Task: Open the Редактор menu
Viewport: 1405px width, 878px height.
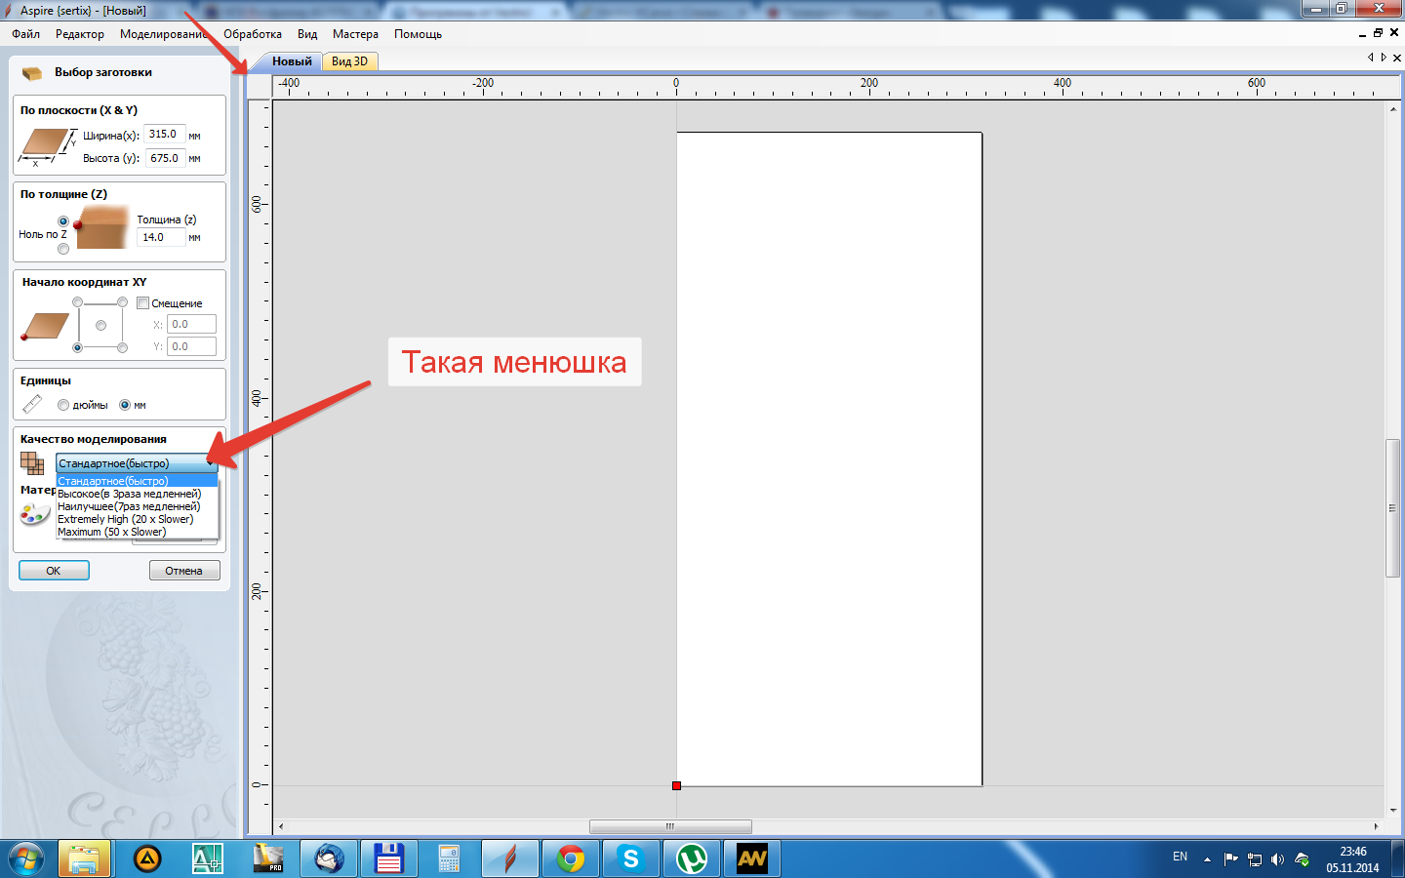Action: (80, 34)
